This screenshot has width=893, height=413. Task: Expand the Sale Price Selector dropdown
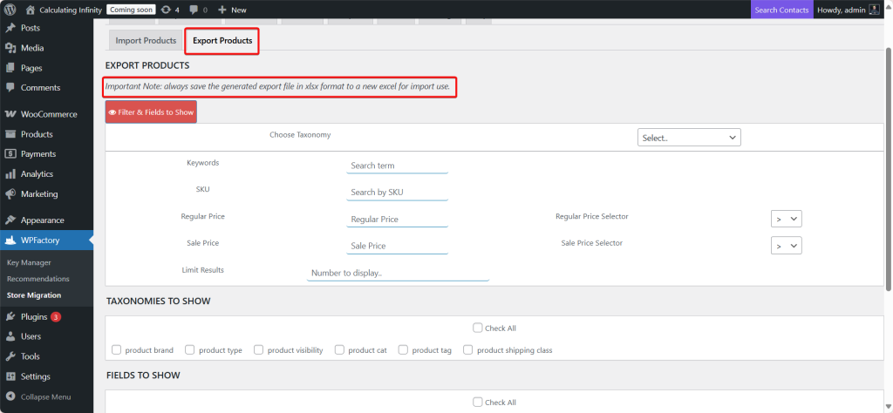point(786,246)
